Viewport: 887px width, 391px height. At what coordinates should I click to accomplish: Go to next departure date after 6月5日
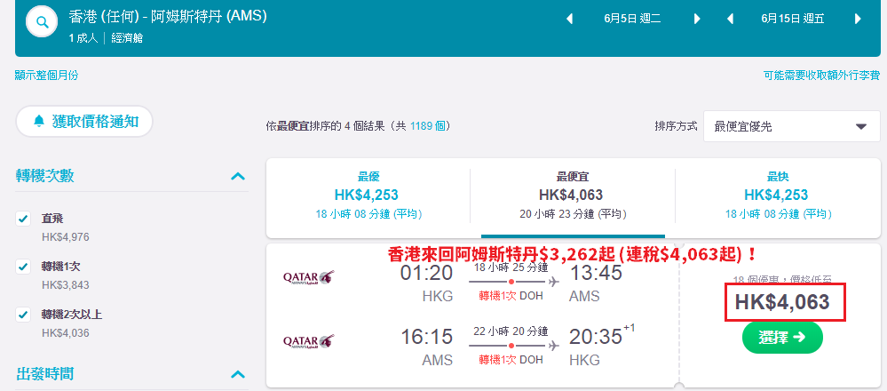click(697, 19)
